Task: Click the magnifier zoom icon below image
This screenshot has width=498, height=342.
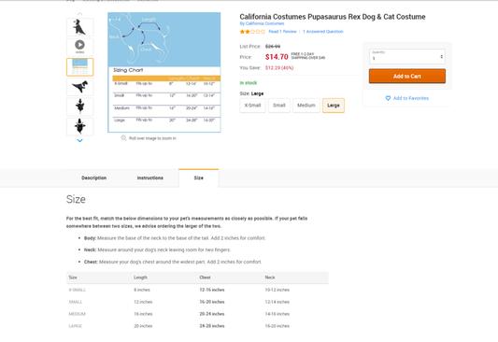Action: 123,137
